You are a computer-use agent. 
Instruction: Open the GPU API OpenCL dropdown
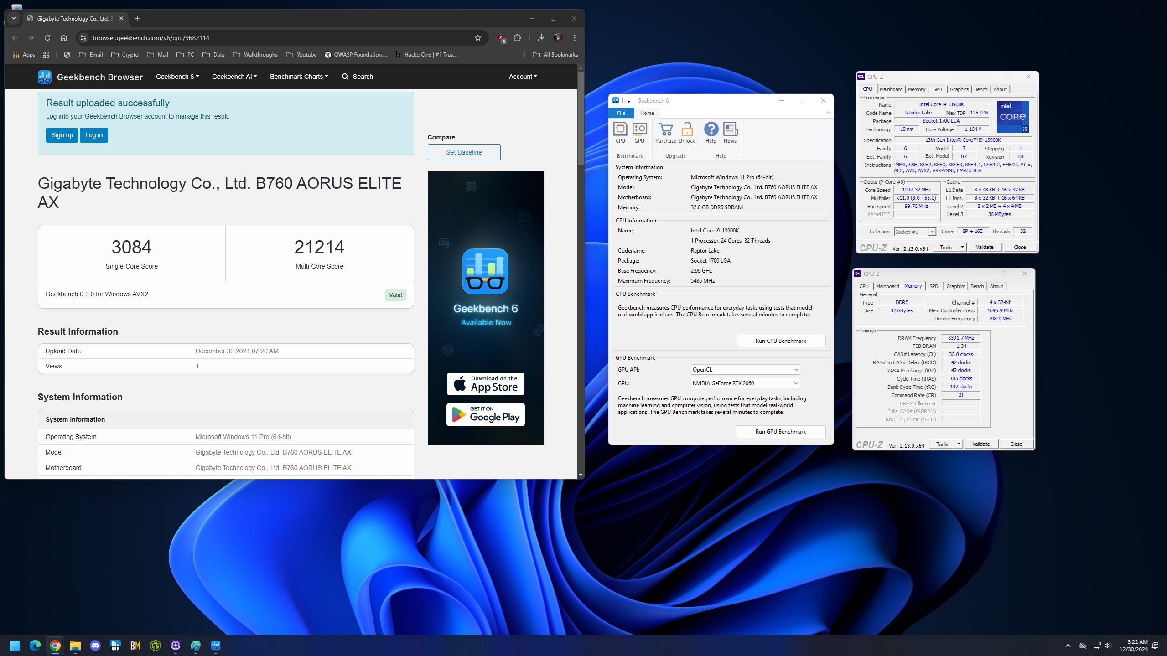pos(745,370)
